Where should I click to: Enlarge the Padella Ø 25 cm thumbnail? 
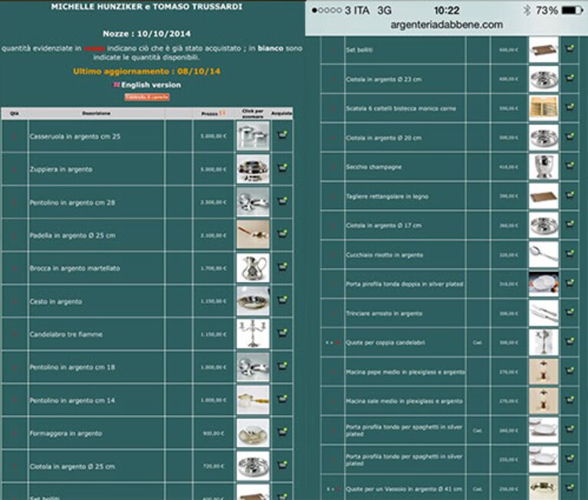pos(253,234)
